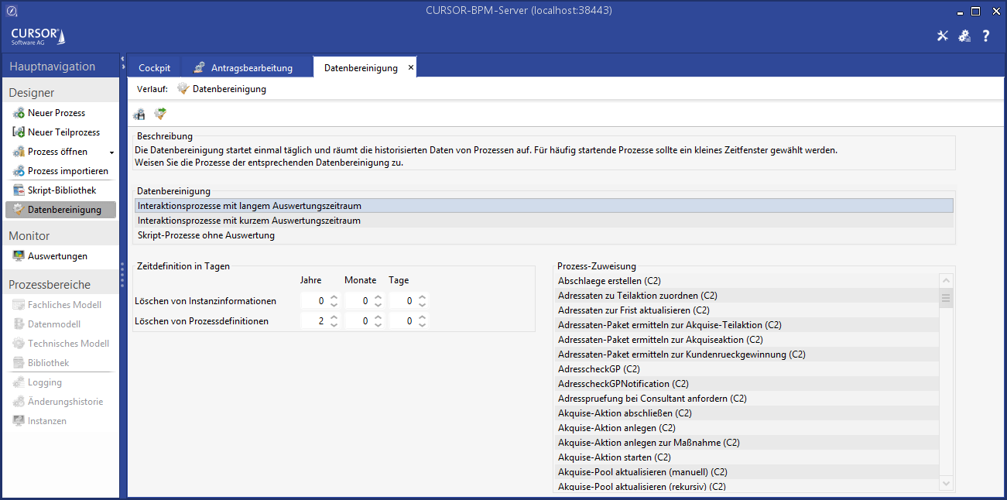Select Interaktionsprozesse mit kurzem Auswertungszeitraum

point(249,221)
